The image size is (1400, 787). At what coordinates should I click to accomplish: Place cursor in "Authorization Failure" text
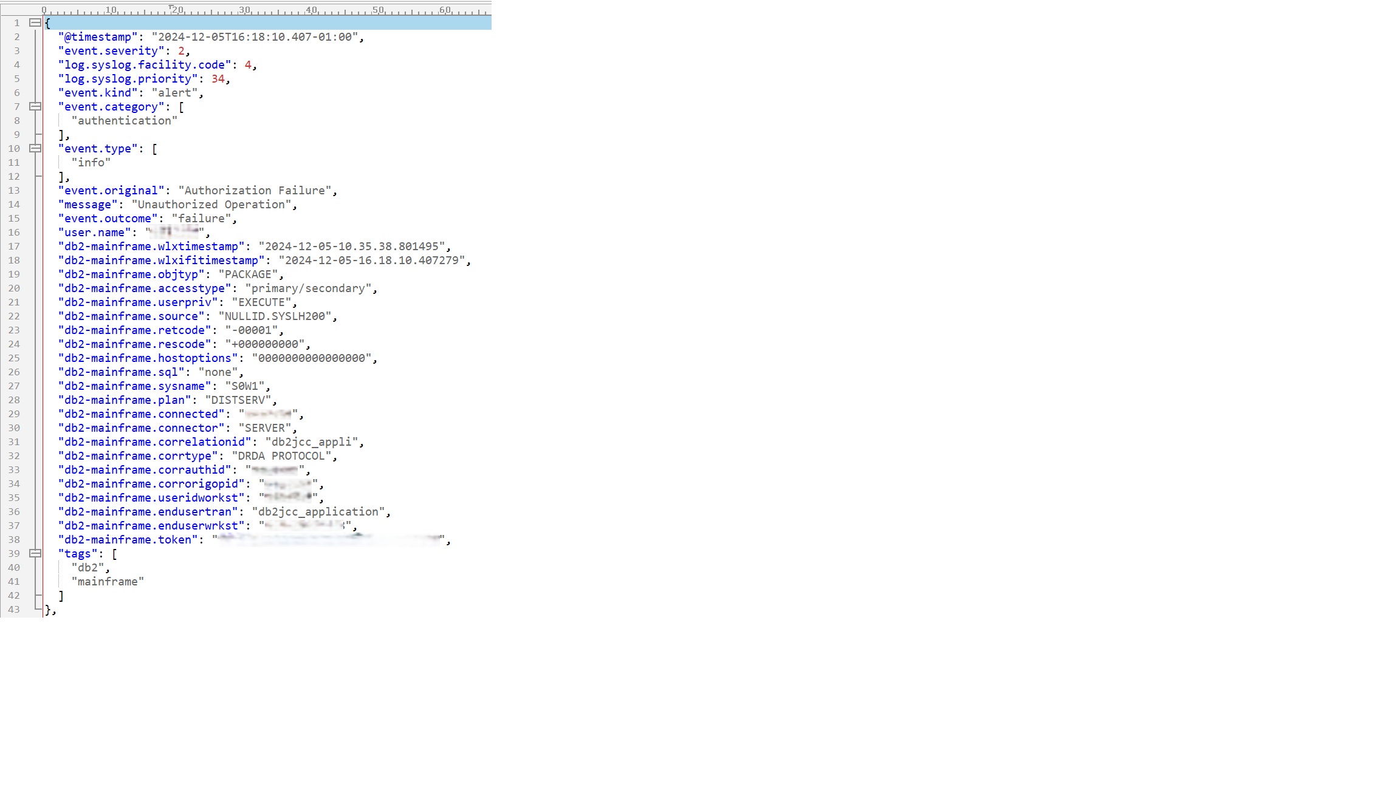click(x=255, y=191)
